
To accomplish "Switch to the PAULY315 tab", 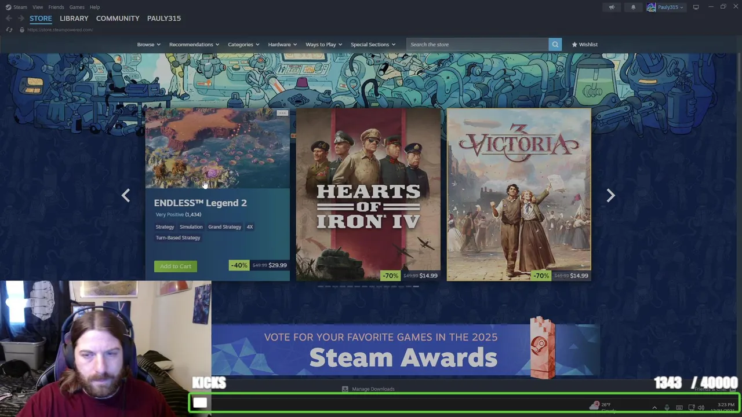I will 164,19.
